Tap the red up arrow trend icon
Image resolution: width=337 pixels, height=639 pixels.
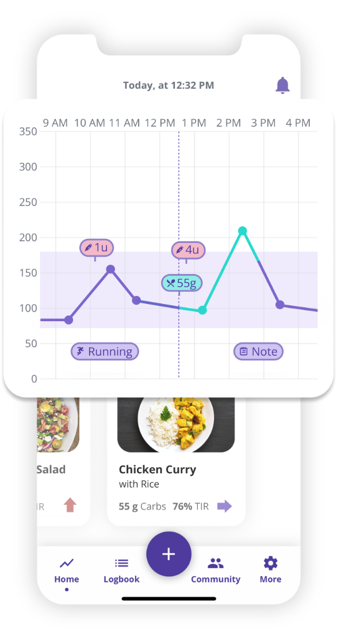[x=70, y=505]
